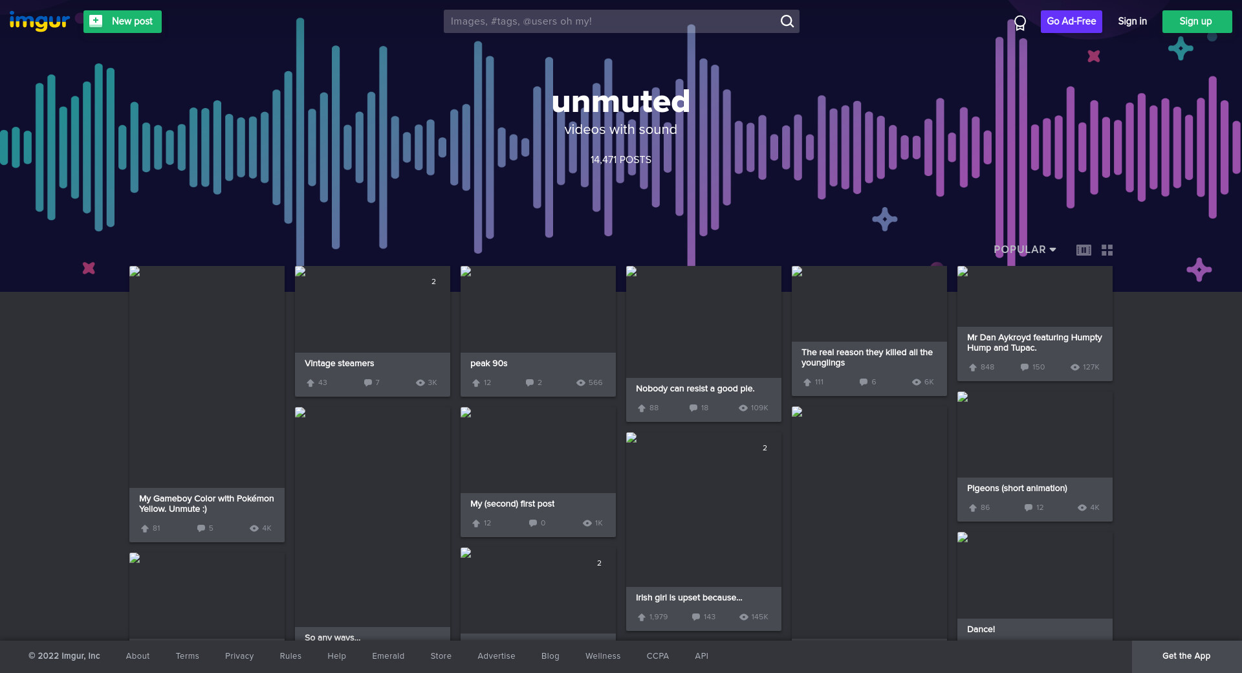Click the views eye icon on 'peak 90s'
Viewport: 1242px width, 673px height.
pos(581,382)
